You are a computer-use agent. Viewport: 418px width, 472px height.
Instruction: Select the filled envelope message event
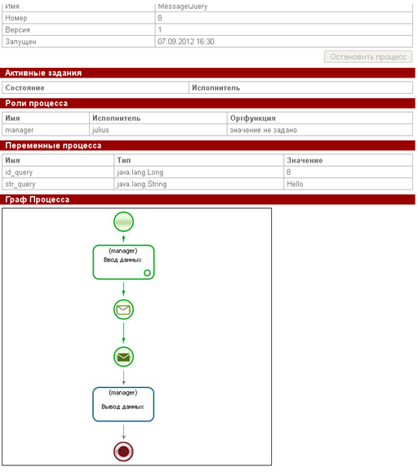coord(123,357)
